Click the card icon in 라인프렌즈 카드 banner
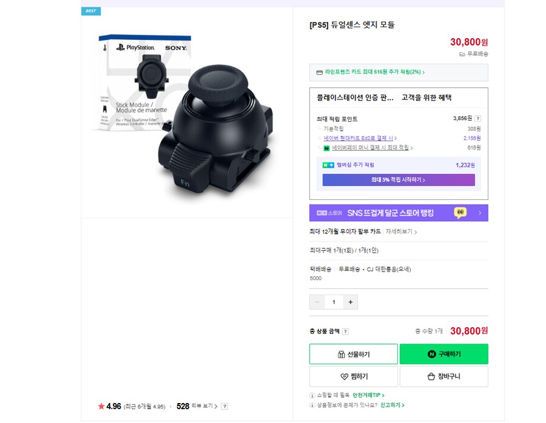The height and width of the screenshot is (423, 546). tap(319, 72)
